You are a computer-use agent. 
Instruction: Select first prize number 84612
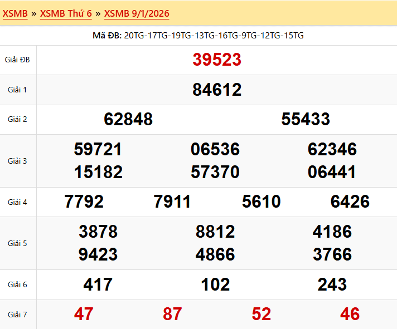(217, 90)
